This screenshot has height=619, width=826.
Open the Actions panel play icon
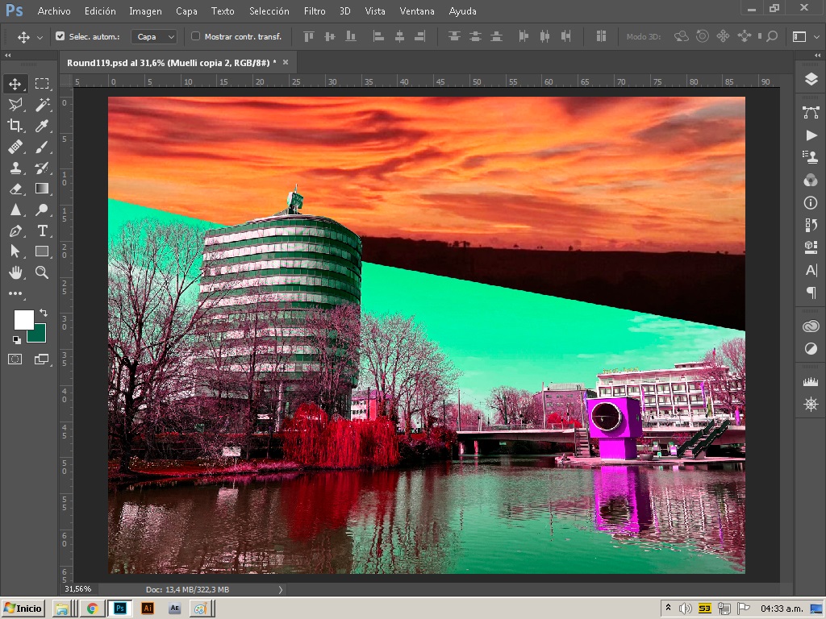pos(811,135)
